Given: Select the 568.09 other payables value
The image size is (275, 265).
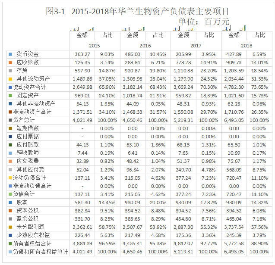Looking at the screenshot, I should (x=234, y=170).
